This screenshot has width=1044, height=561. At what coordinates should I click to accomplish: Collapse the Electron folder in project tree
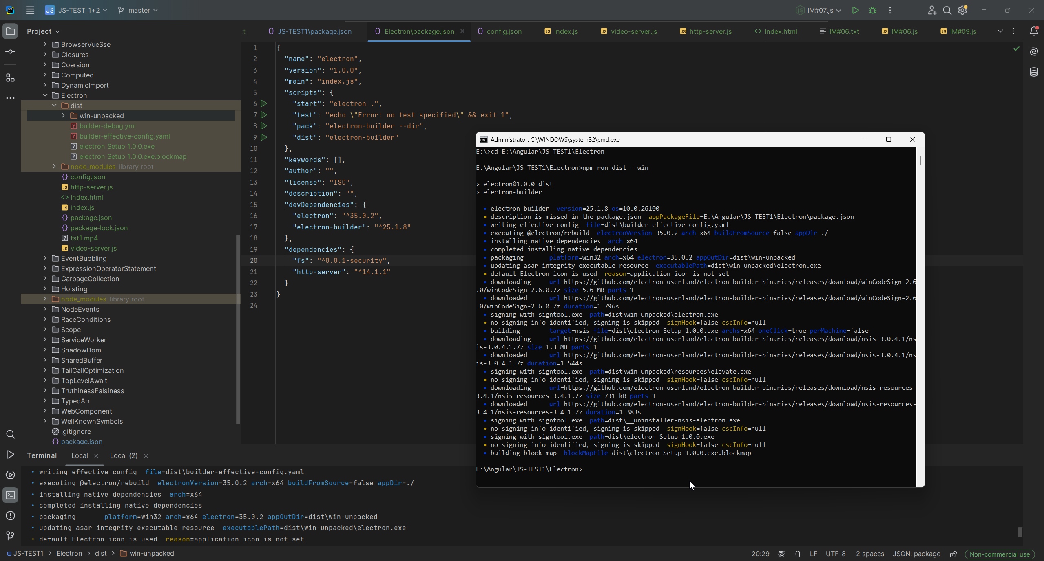[x=45, y=95]
